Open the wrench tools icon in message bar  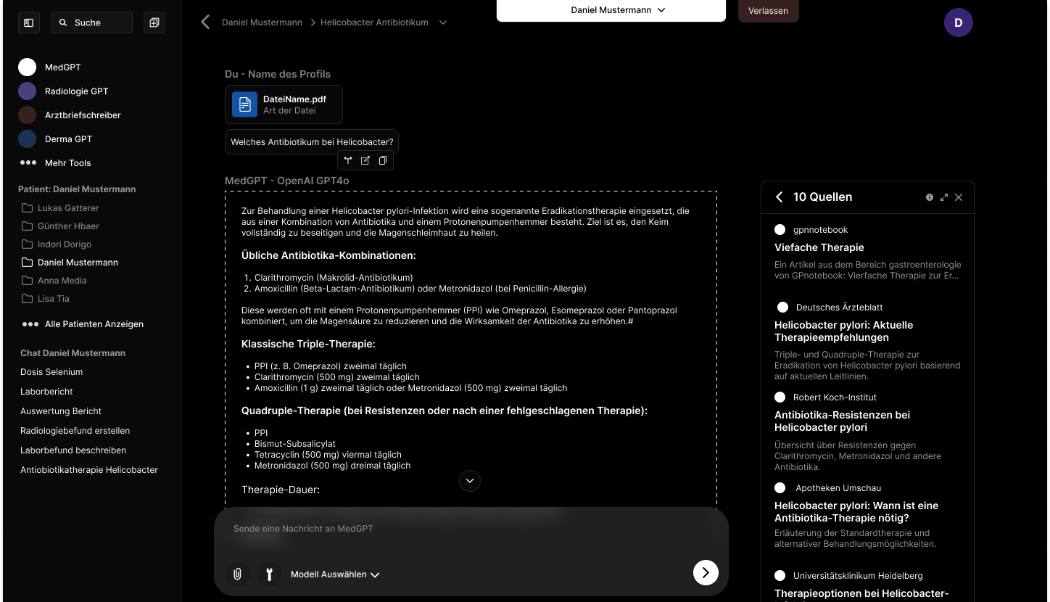pos(269,574)
